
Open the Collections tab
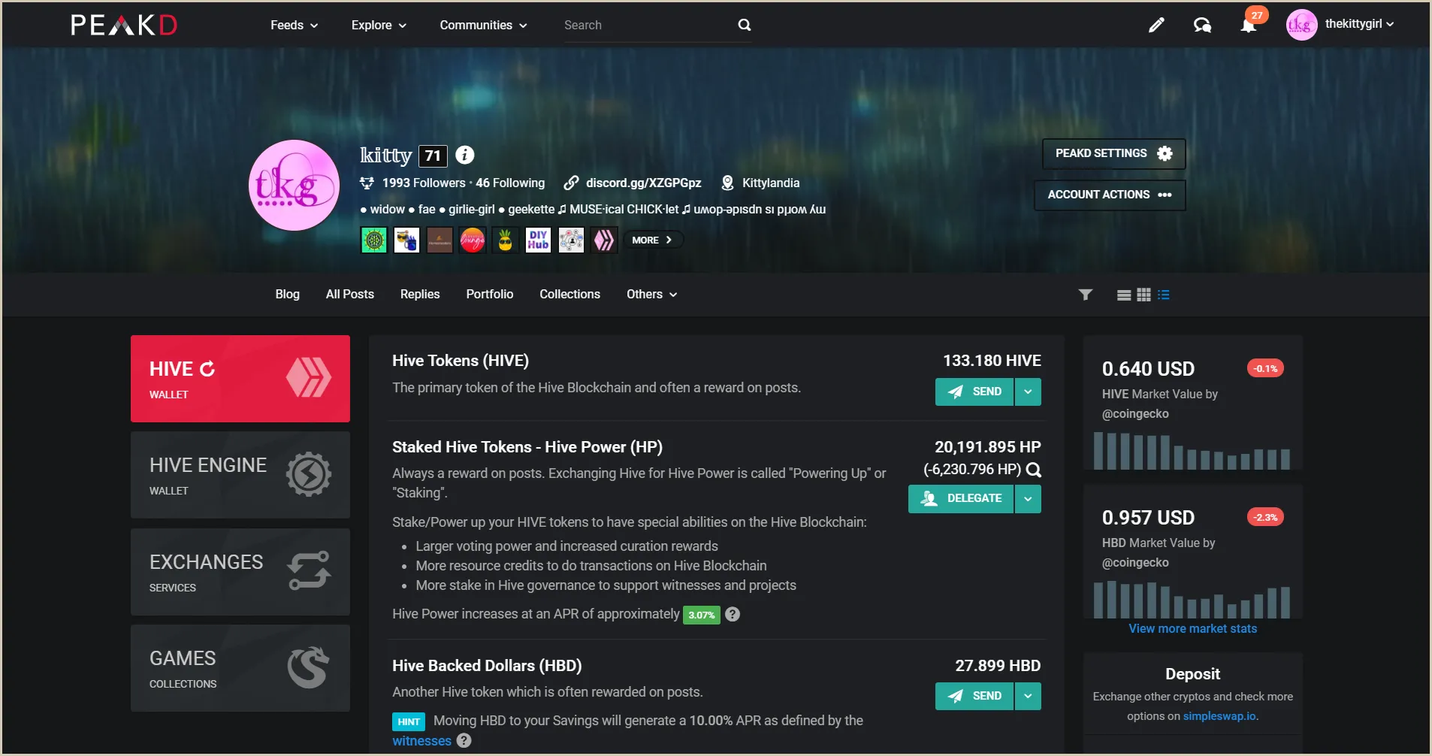[x=569, y=295]
